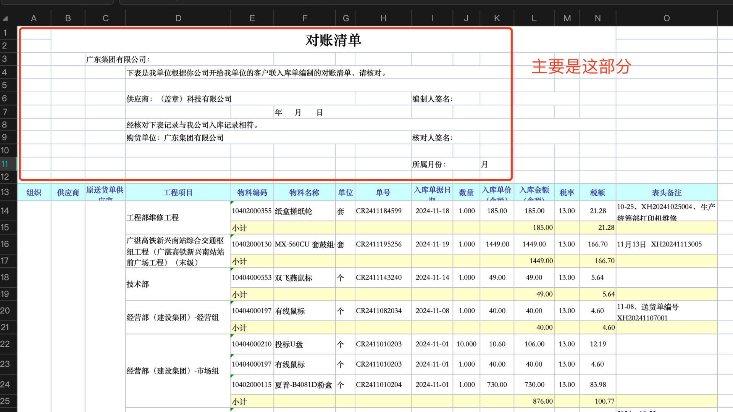Click the unit price cell 1449.00 in column K

click(x=497, y=244)
